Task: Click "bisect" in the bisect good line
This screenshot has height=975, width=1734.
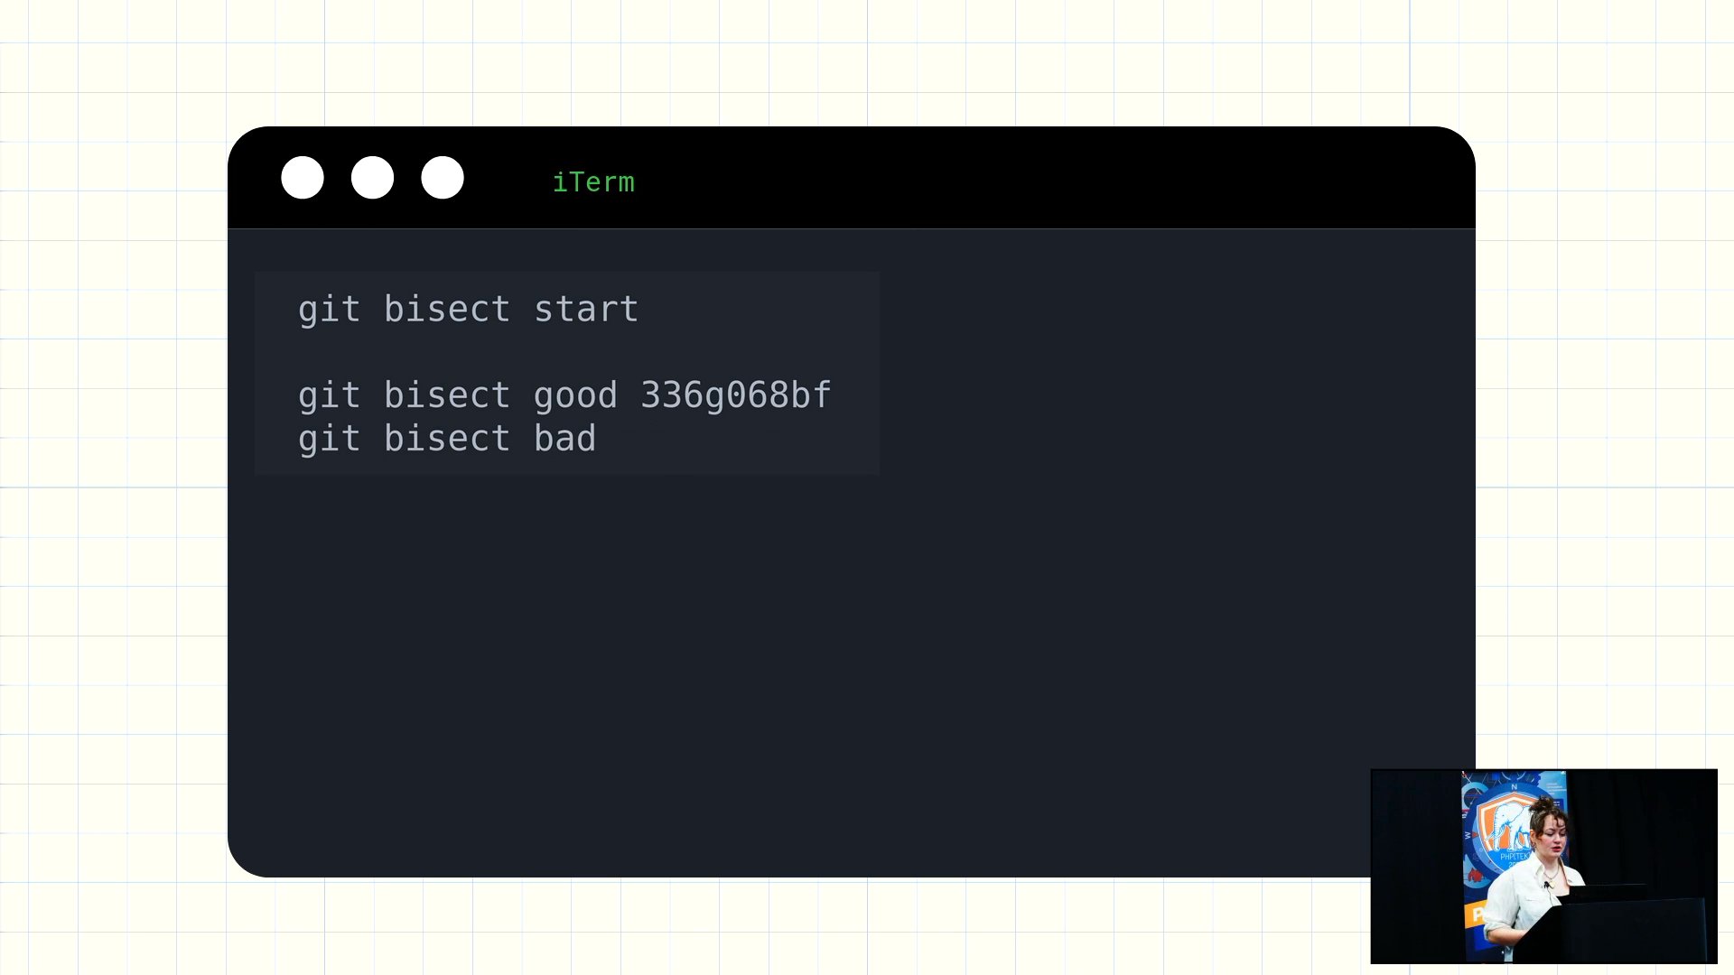Action: point(447,395)
